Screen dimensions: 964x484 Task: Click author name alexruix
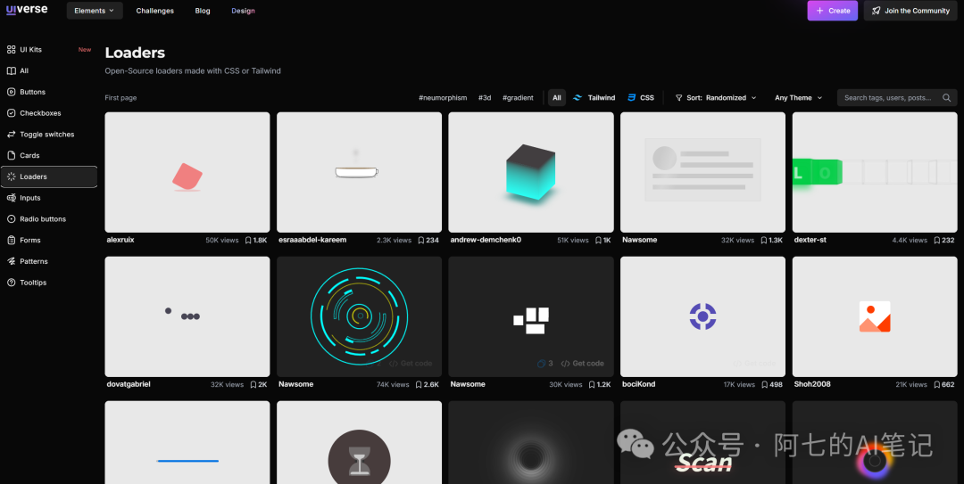coord(120,240)
